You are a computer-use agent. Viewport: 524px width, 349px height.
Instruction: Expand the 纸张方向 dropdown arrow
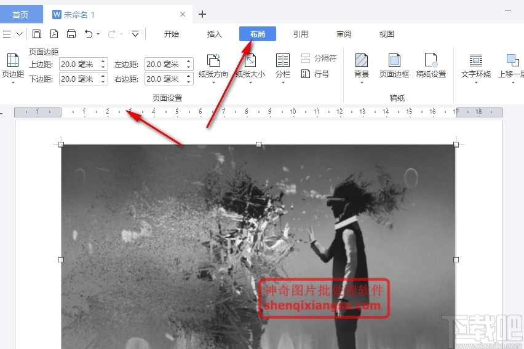213,82
